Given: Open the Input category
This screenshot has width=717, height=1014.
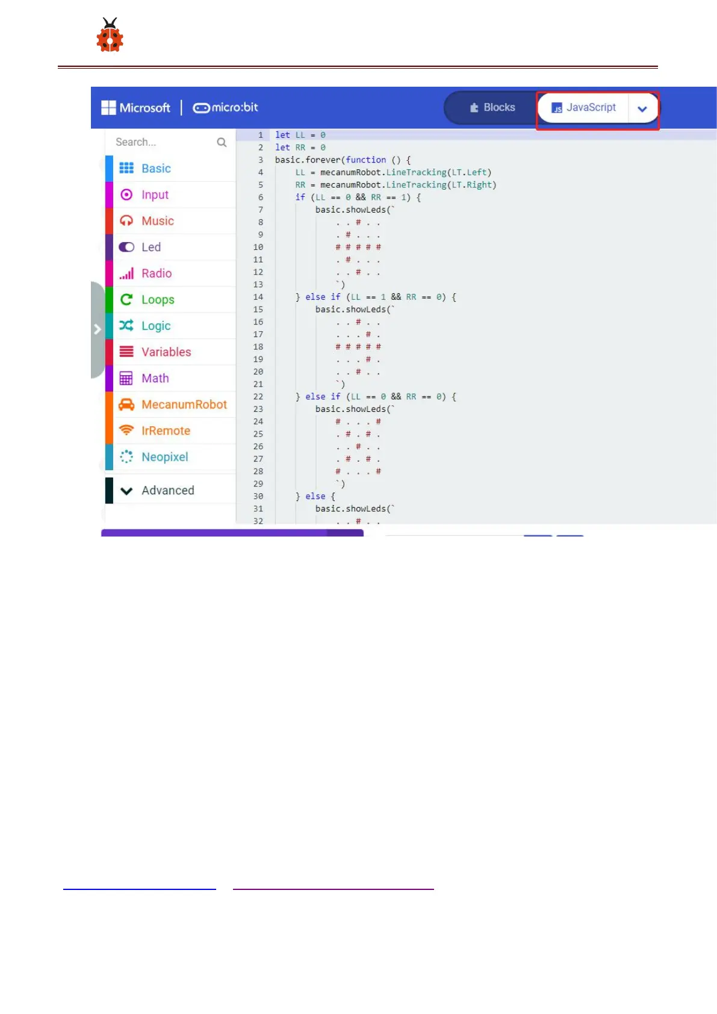Looking at the screenshot, I should coord(170,194).
